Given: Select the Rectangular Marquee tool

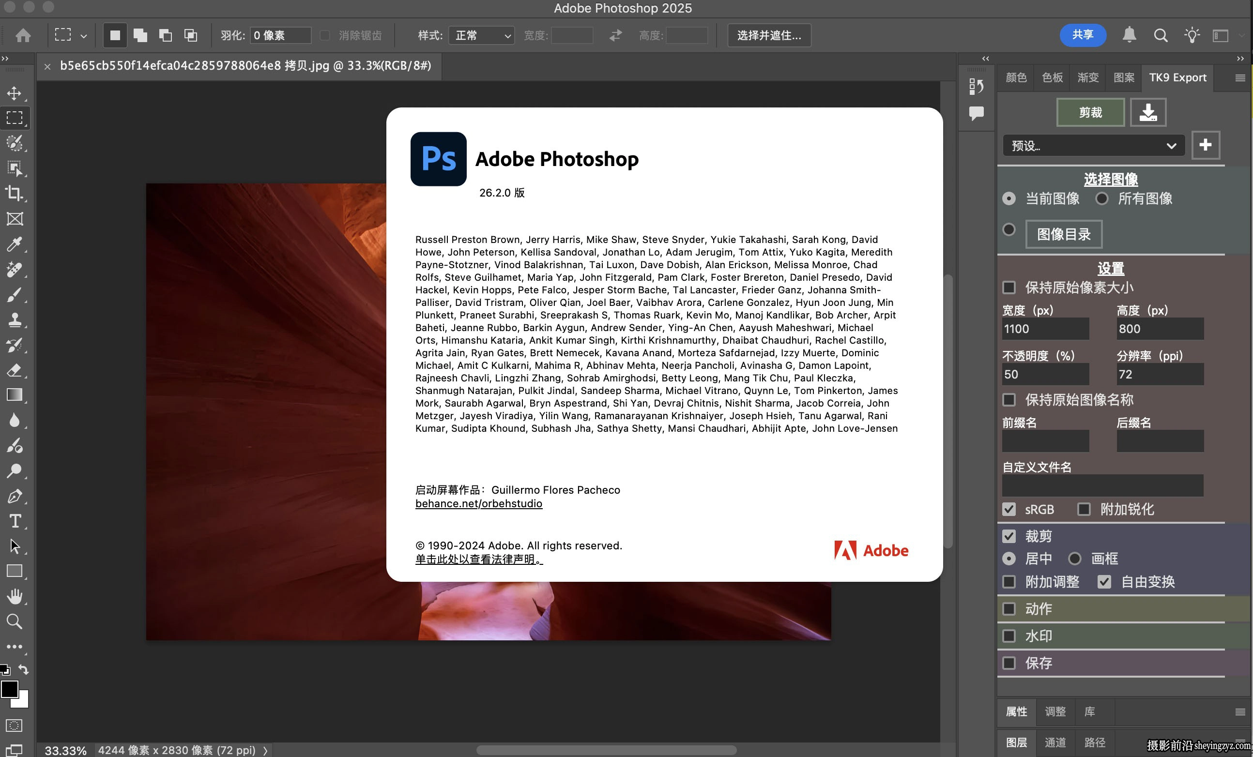Looking at the screenshot, I should pyautogui.click(x=14, y=118).
